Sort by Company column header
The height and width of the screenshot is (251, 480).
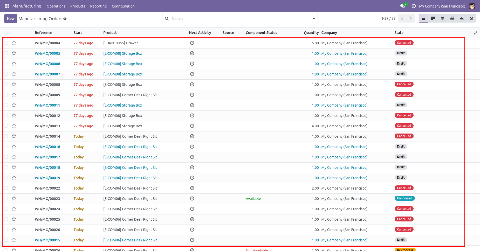click(x=329, y=33)
